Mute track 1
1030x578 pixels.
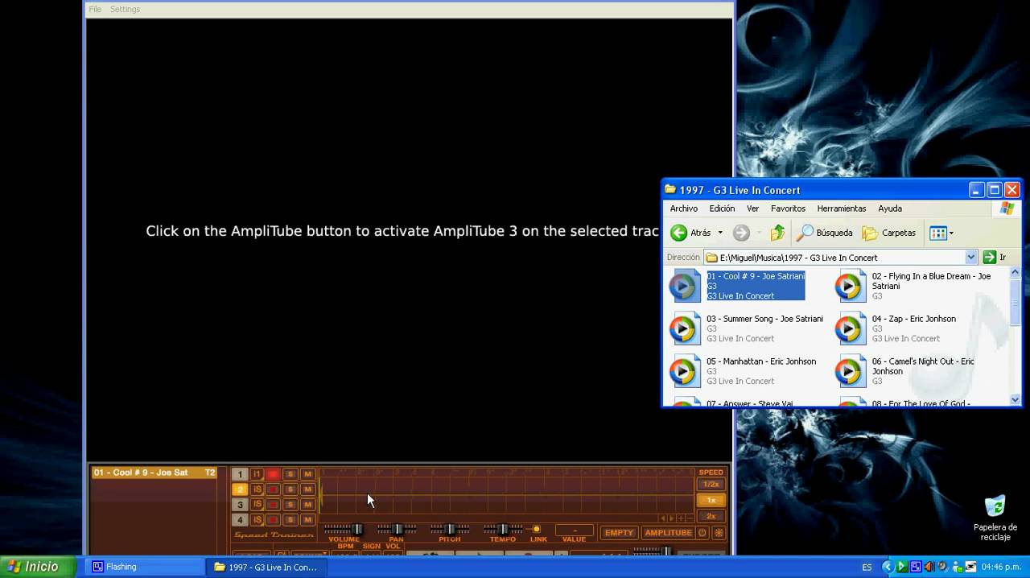[307, 474]
